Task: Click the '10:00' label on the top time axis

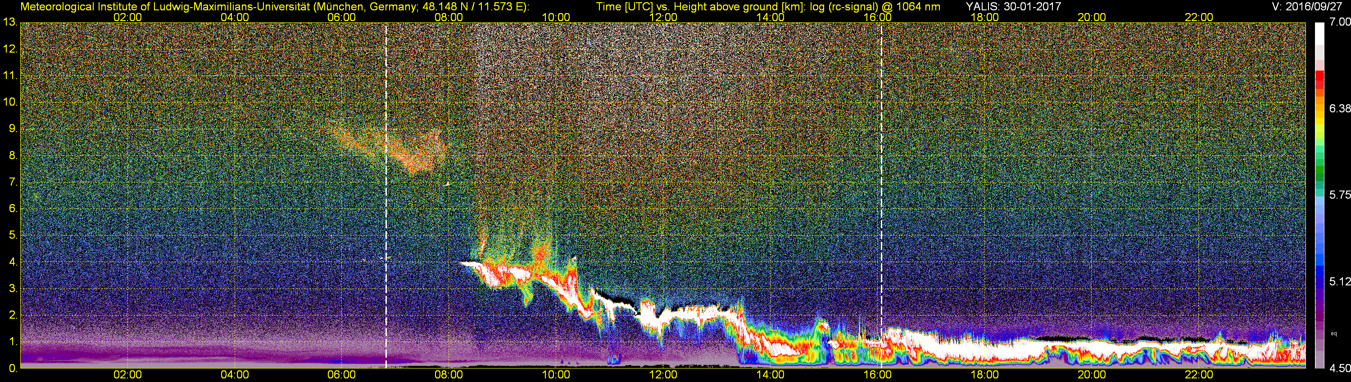Action: coord(556,17)
